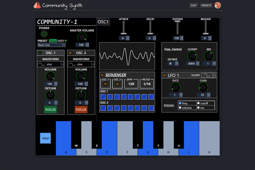Open the Basic Sine preset dropdown
The width and height of the screenshot is (255, 170).
coord(51,45)
